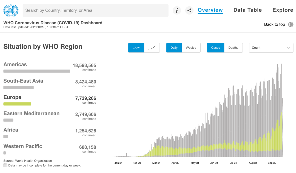Viewport: 296px width, 173px height.
Task: Open the Data Table tab
Action: [247, 10]
